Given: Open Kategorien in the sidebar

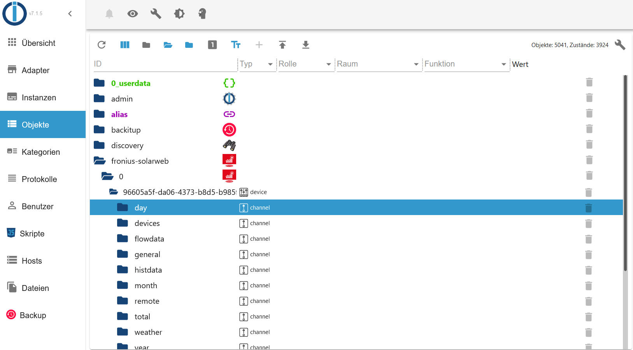Looking at the screenshot, I should pyautogui.click(x=43, y=152).
